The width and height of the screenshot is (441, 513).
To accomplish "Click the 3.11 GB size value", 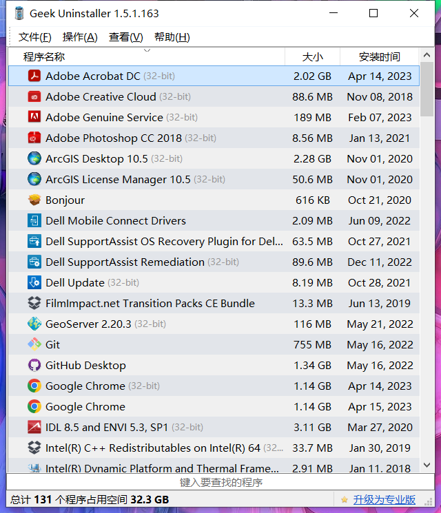I will tap(312, 427).
